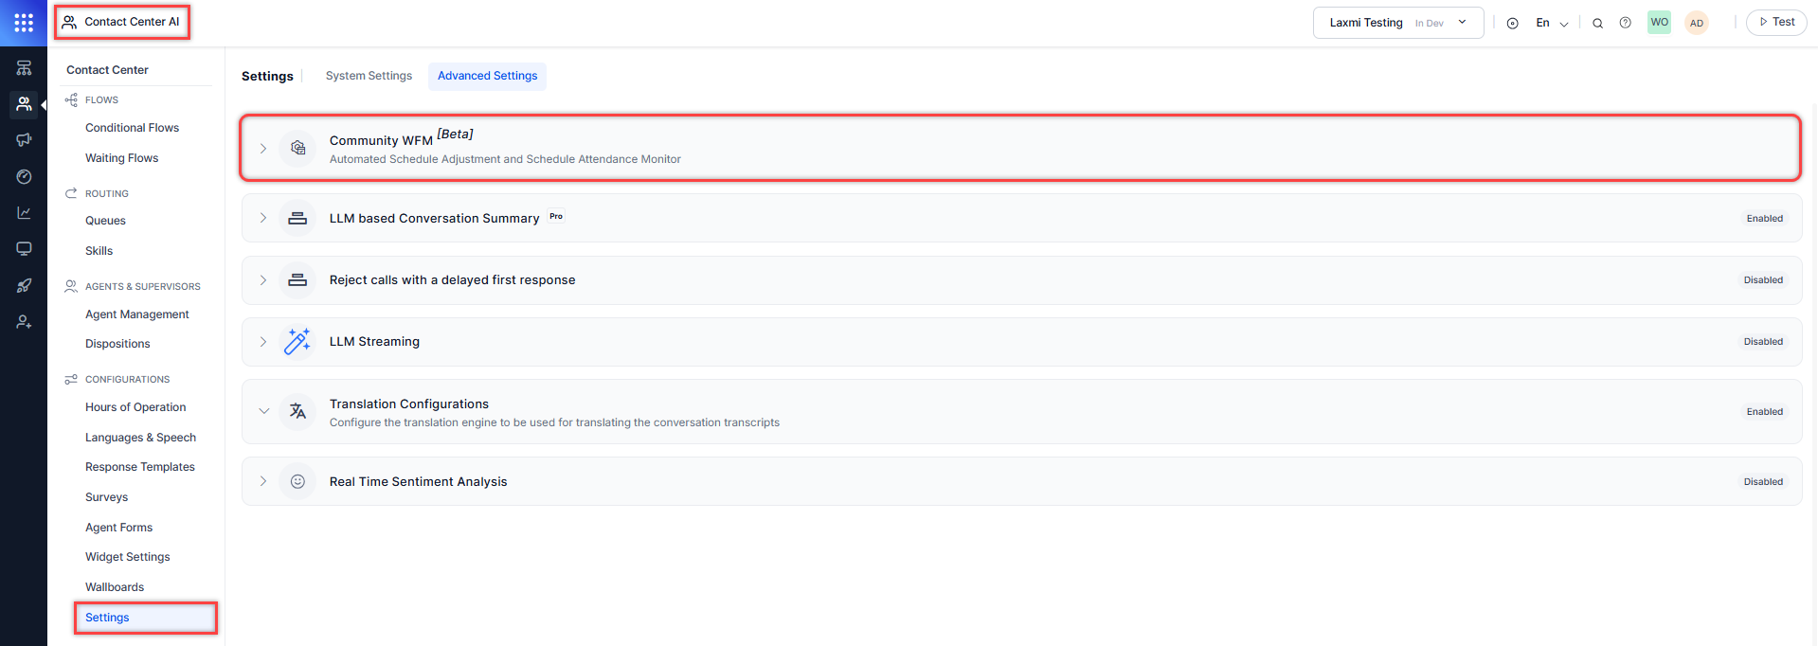
Task: Click the gauge dashboard icon in sidebar
Action: (24, 177)
